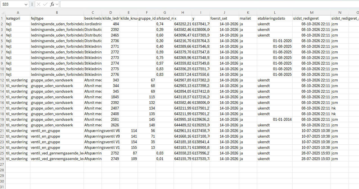
Task: Click the 'x' header cell in column H
Action: [x=183, y=18]
